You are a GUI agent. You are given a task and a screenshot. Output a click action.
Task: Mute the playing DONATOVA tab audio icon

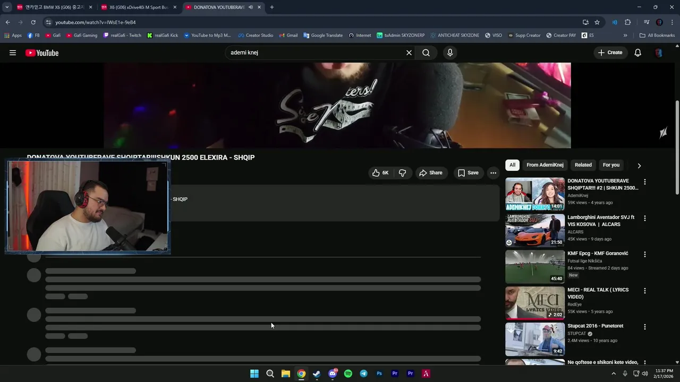coord(250,7)
